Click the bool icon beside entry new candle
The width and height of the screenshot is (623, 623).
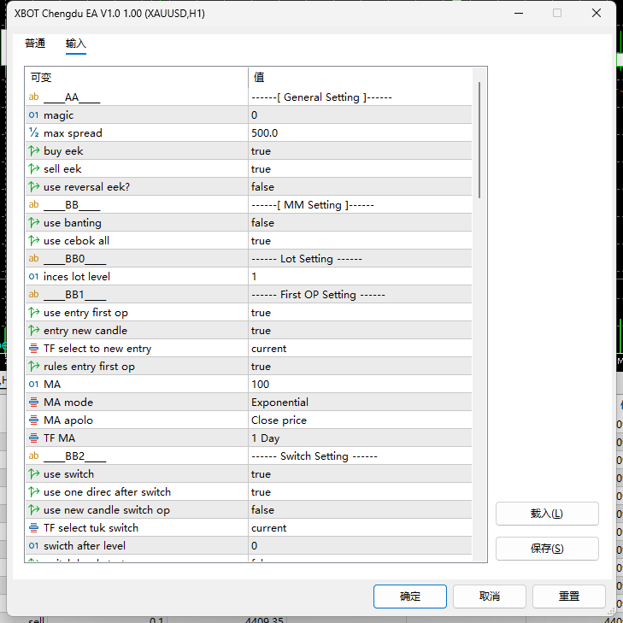[34, 330]
